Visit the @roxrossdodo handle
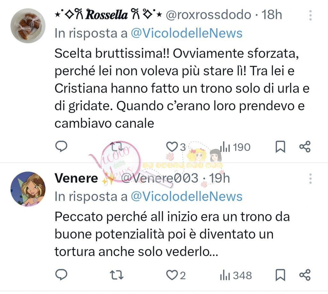 208,15
